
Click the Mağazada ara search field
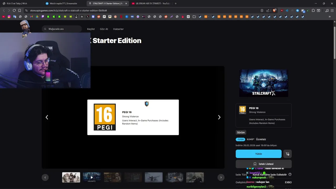(62, 29)
